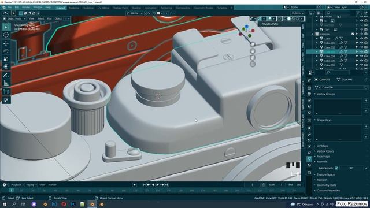Open the Render menu
370x208 pixels.
coord(26,8)
